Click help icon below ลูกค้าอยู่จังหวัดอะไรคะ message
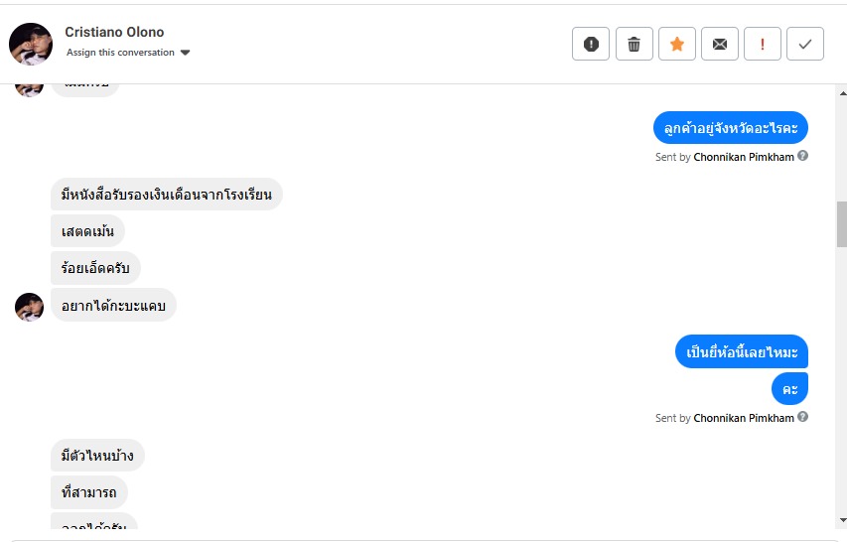The image size is (847, 542). [802, 156]
